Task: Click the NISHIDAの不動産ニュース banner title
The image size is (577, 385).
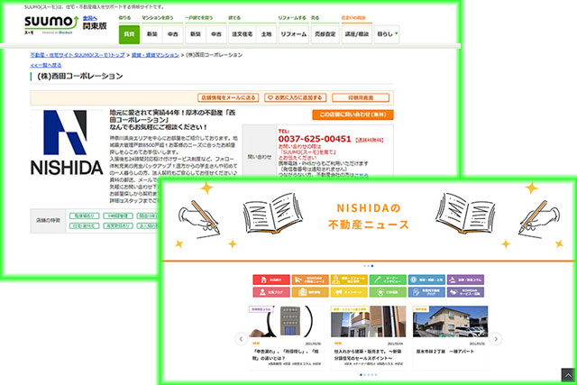Action: tap(369, 216)
